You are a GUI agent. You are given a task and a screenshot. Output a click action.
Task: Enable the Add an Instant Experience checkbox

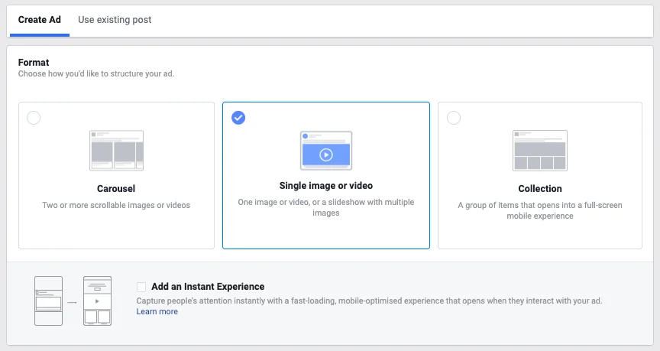pos(141,287)
